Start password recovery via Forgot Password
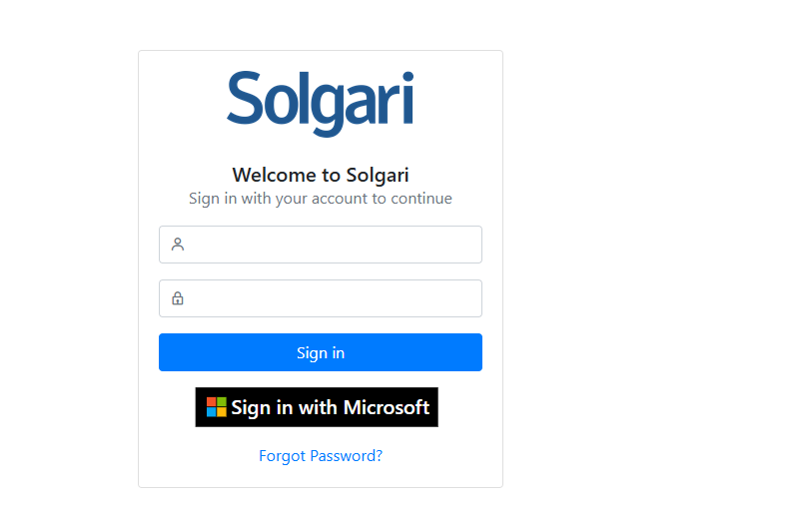 (321, 456)
